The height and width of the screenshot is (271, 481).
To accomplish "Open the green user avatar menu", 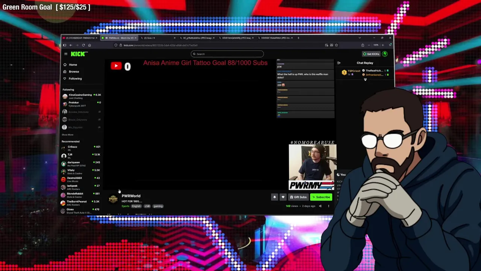I will pyautogui.click(x=385, y=54).
